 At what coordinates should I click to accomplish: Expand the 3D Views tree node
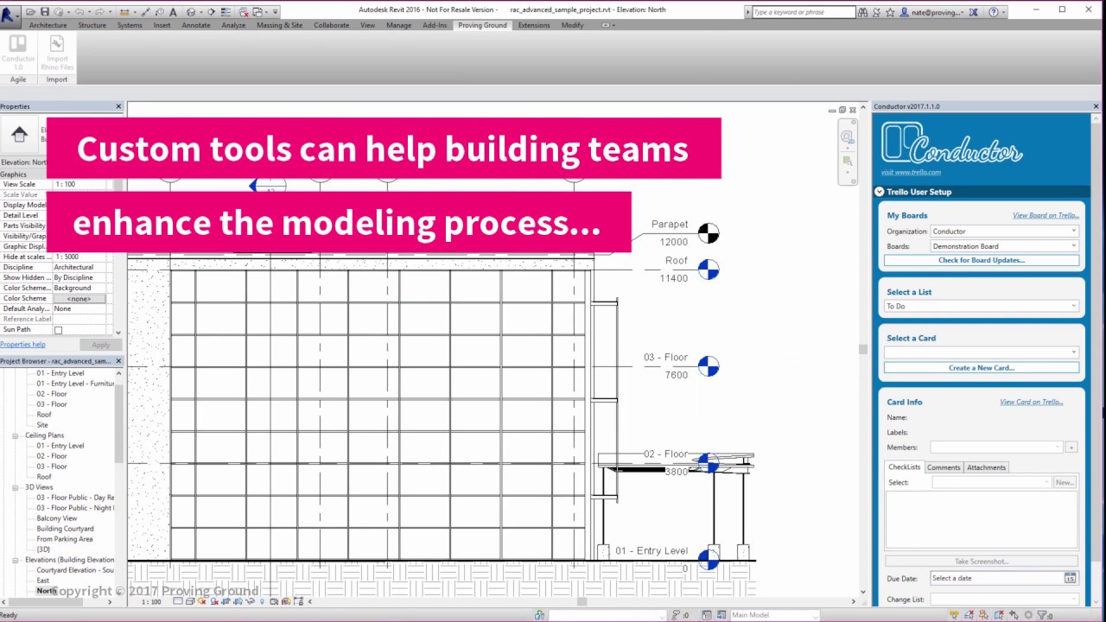click(15, 486)
